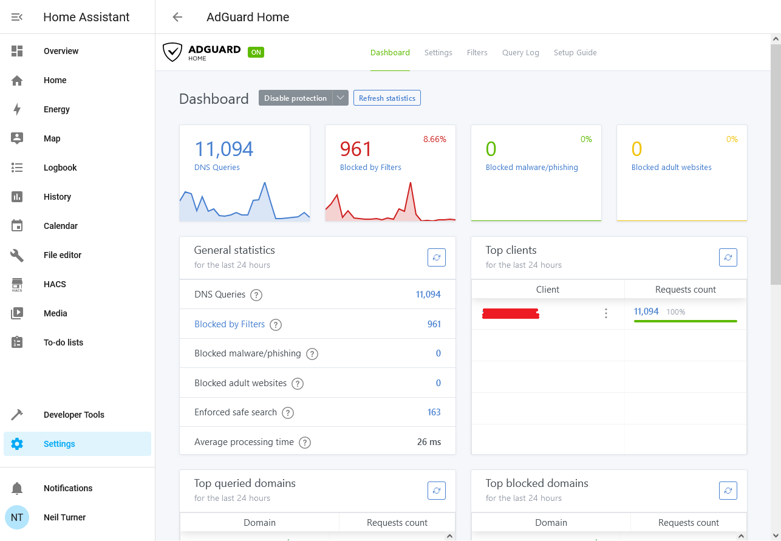
Task: Collapse the Home Assistant sidebar
Action: click(17, 17)
